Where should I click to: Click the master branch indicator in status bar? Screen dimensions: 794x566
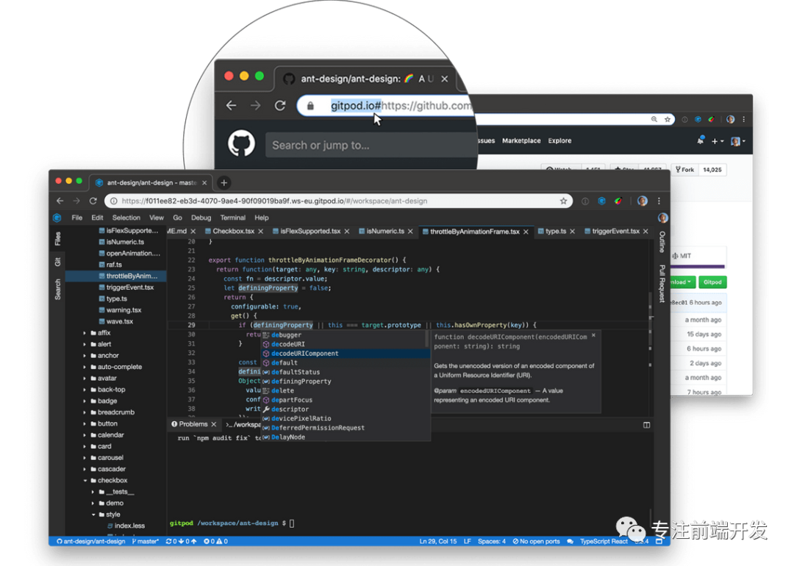coord(146,541)
